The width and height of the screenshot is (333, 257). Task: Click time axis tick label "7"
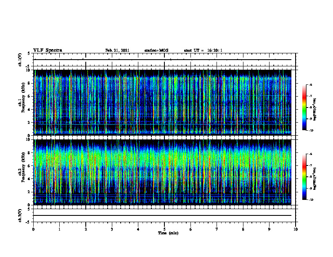(217, 229)
